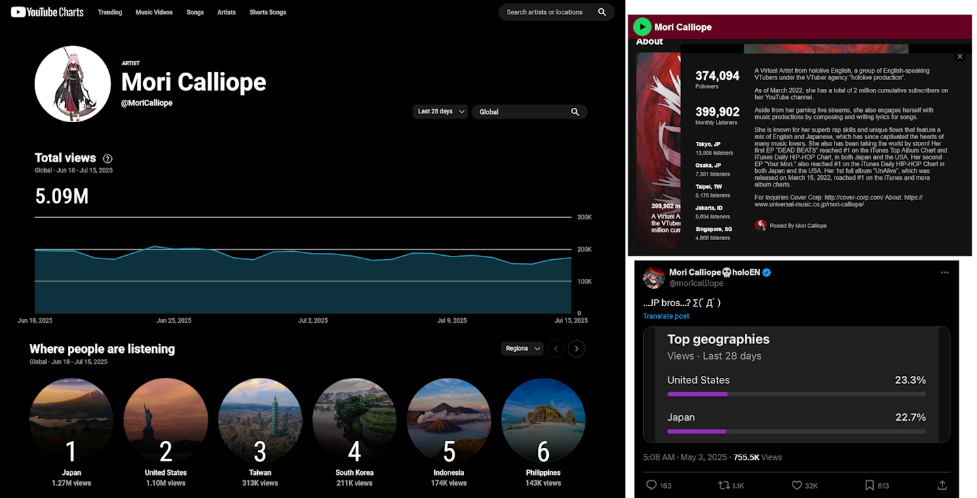Open the Last 28 days dropdown

[x=440, y=111]
